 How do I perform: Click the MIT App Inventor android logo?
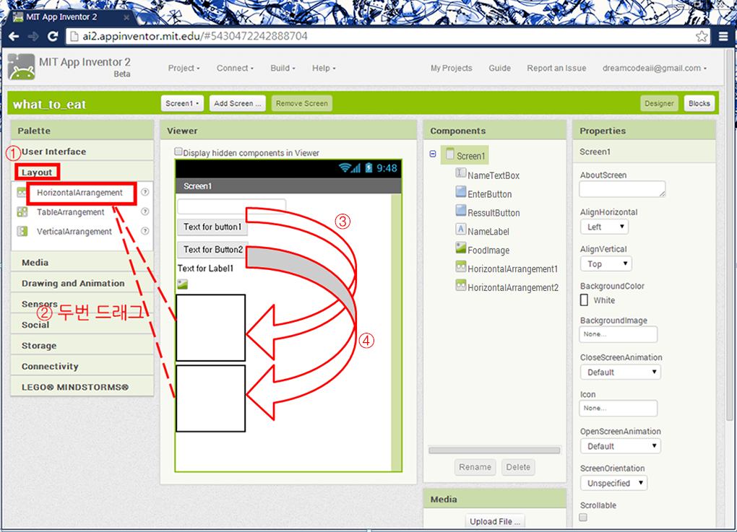click(21, 66)
